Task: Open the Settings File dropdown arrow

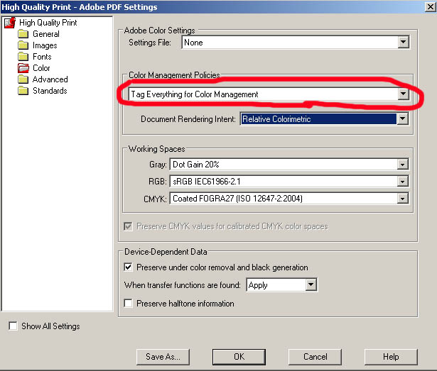Action: tap(403, 43)
